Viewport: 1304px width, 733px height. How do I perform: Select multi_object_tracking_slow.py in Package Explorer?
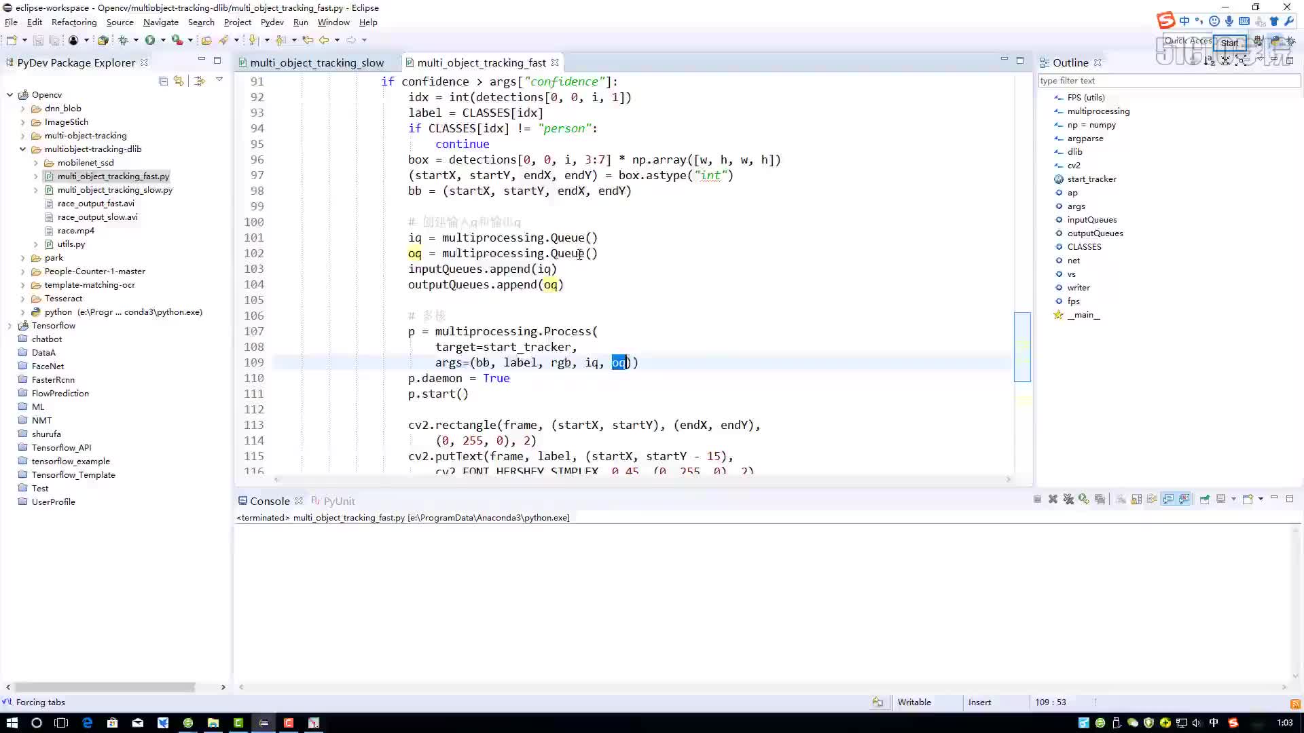(x=115, y=190)
